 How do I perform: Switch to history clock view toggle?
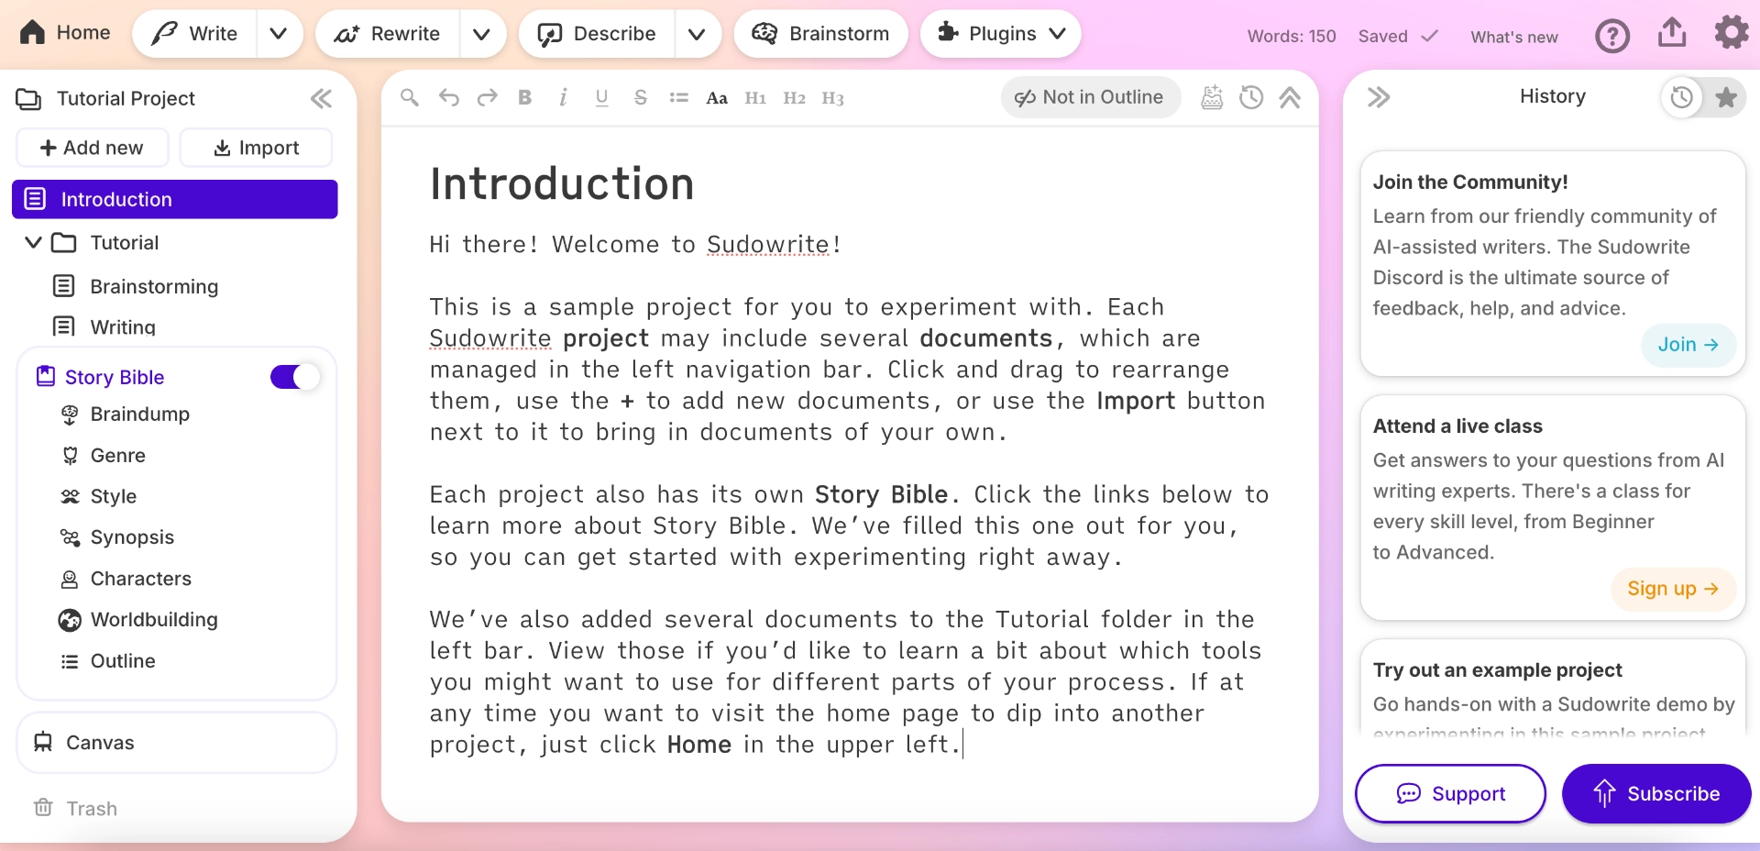click(1681, 97)
